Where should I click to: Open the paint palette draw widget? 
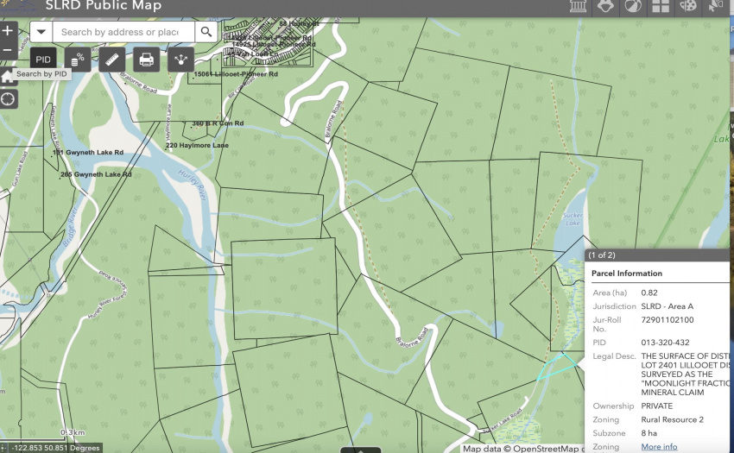click(x=688, y=6)
